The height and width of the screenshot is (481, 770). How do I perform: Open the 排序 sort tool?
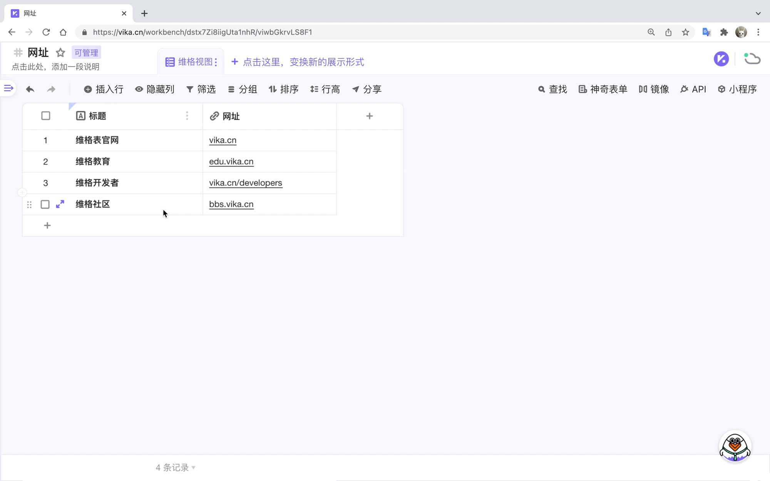(284, 89)
